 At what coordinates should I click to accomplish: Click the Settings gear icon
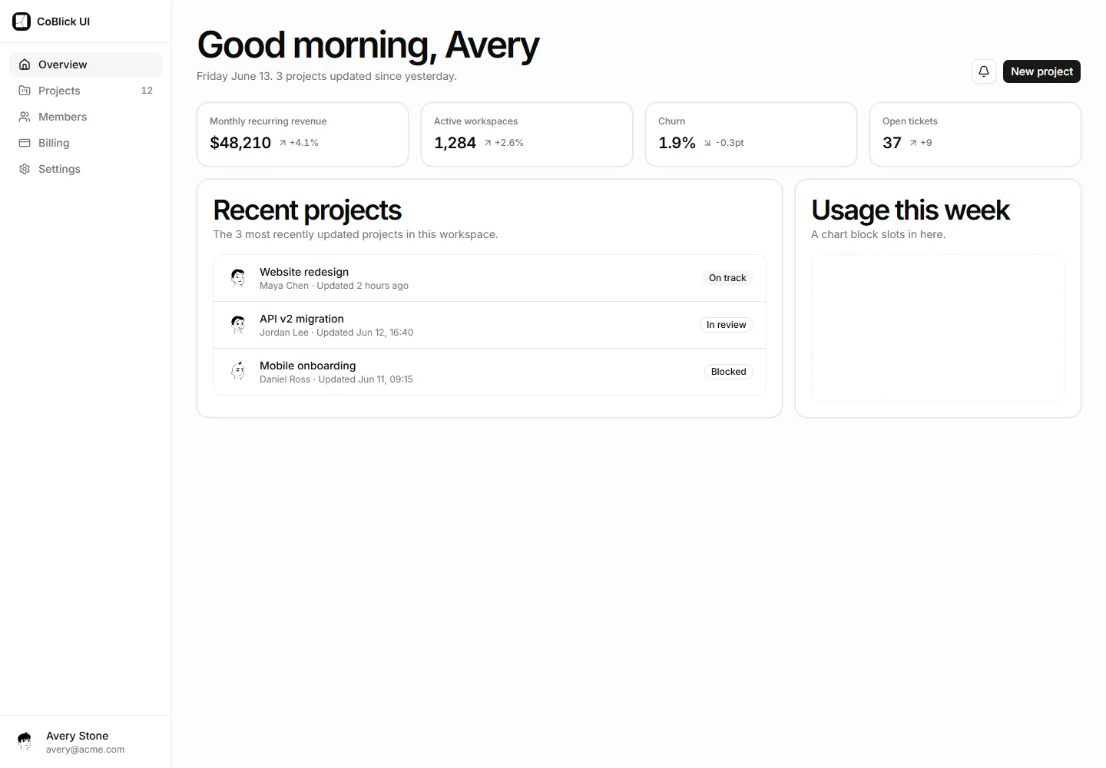(25, 169)
